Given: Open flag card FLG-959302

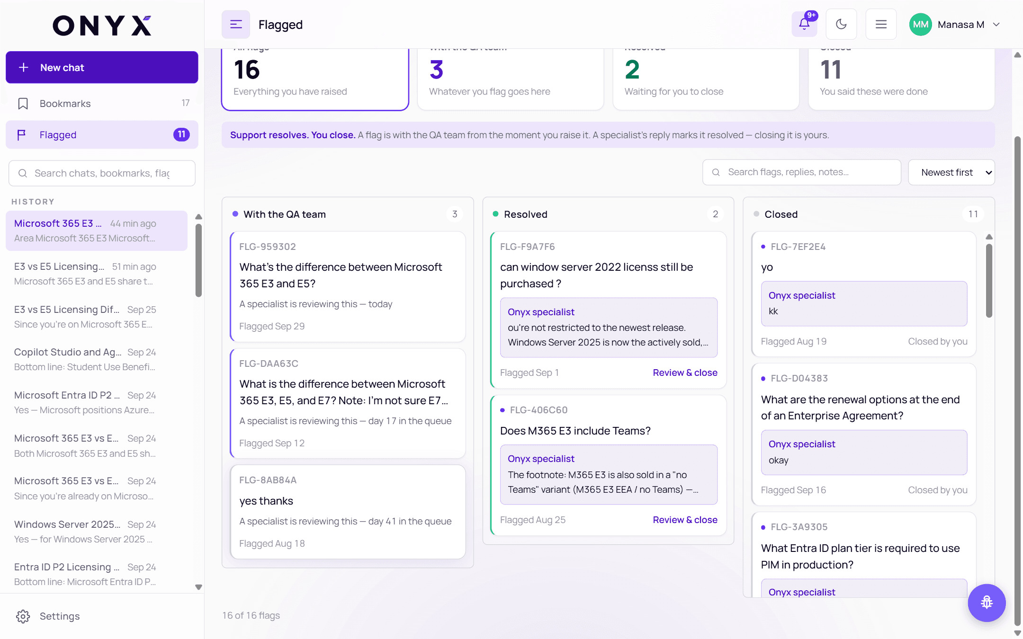Looking at the screenshot, I should 348,286.
